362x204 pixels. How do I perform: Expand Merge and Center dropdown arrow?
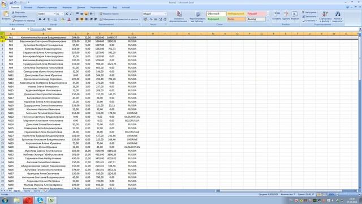tap(140, 19)
